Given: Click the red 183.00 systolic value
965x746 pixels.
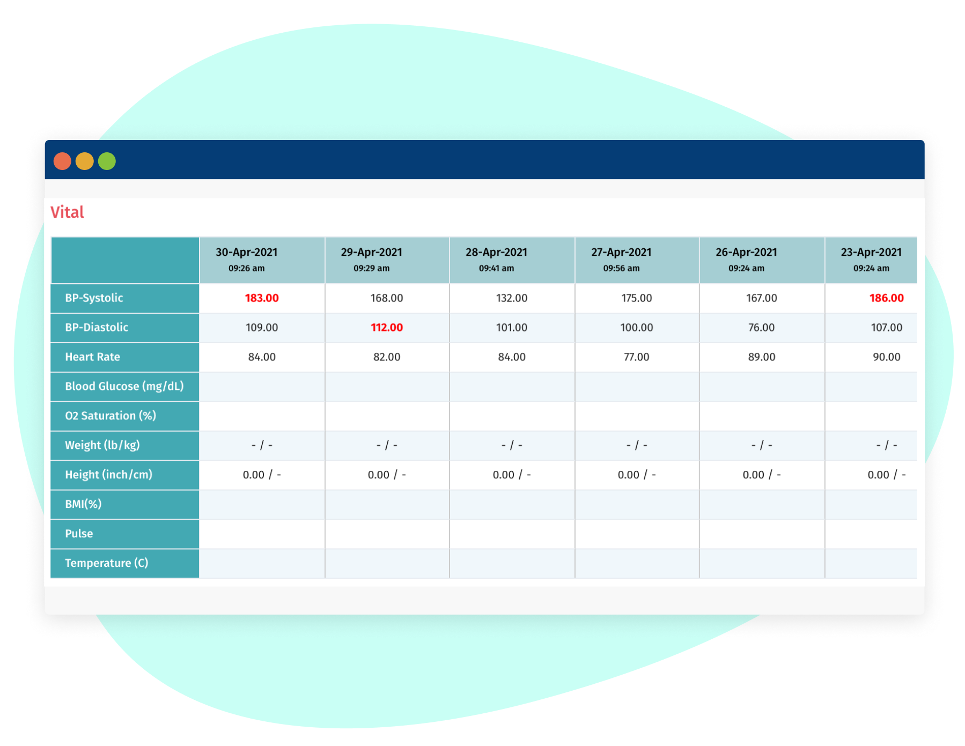Looking at the screenshot, I should click(x=262, y=298).
